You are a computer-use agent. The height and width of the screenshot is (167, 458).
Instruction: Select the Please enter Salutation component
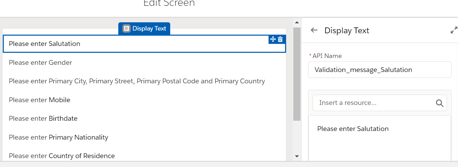point(138,44)
